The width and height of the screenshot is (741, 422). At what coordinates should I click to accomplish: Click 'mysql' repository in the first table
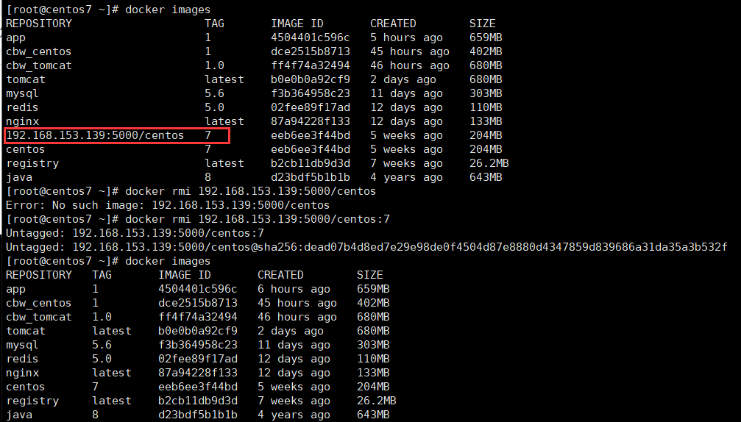pos(22,93)
